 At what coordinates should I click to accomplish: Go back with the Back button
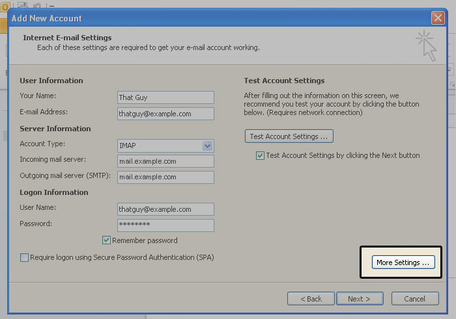(311, 299)
